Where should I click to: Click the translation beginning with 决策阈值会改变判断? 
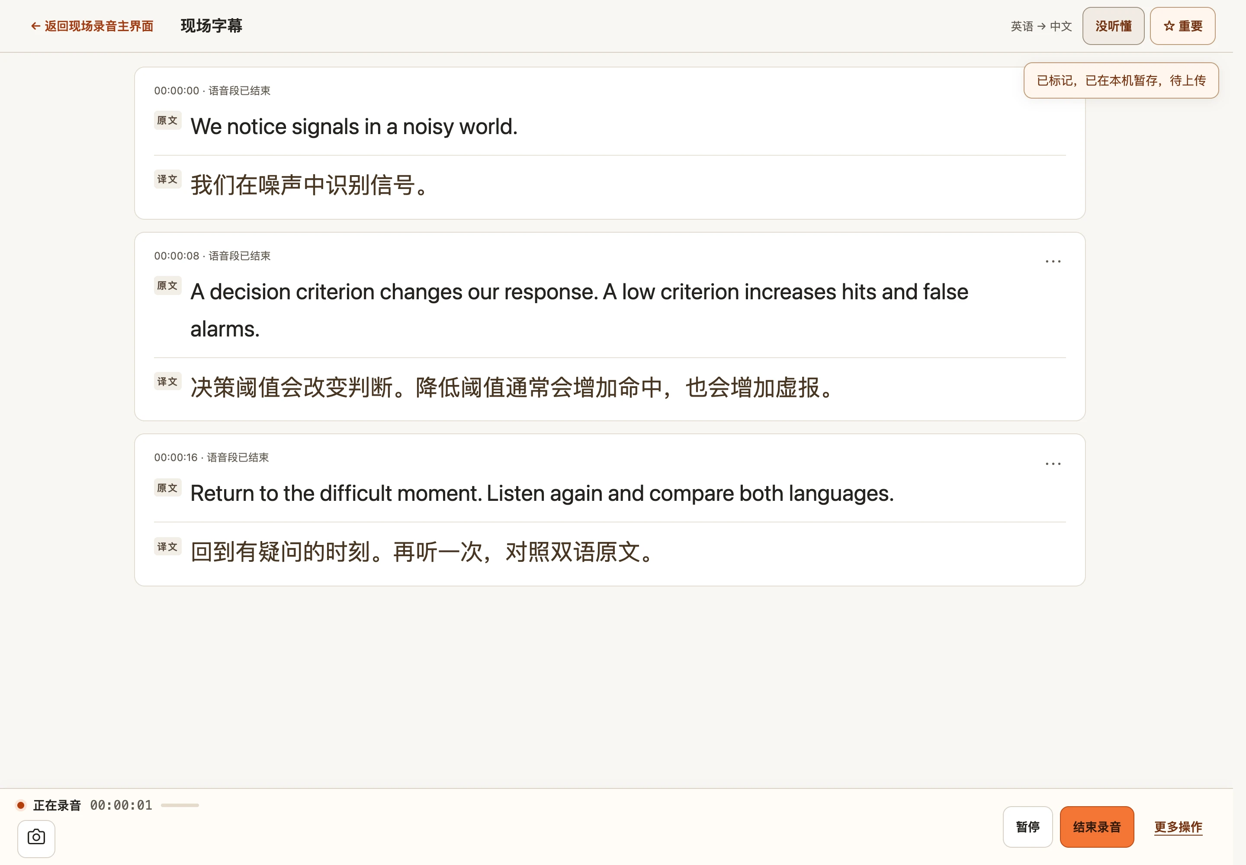pyautogui.click(x=512, y=388)
